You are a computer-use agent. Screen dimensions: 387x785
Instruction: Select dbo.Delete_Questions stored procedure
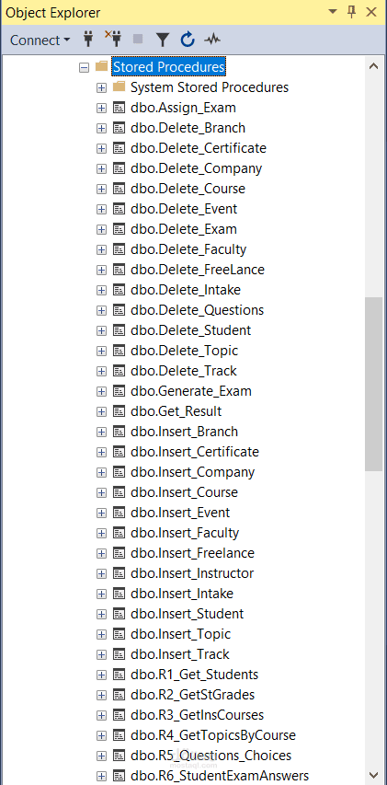(197, 310)
